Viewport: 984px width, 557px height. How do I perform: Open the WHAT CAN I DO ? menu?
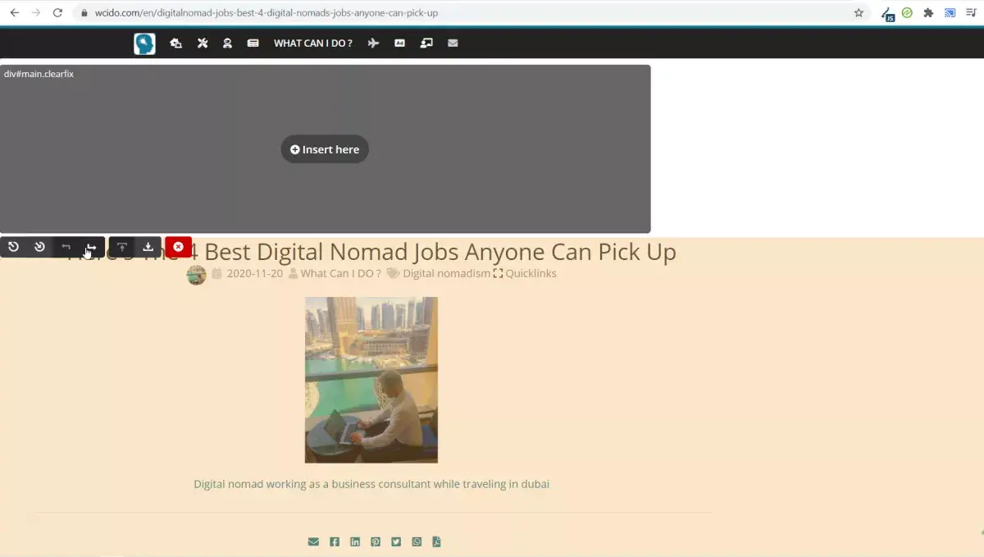pyautogui.click(x=312, y=43)
